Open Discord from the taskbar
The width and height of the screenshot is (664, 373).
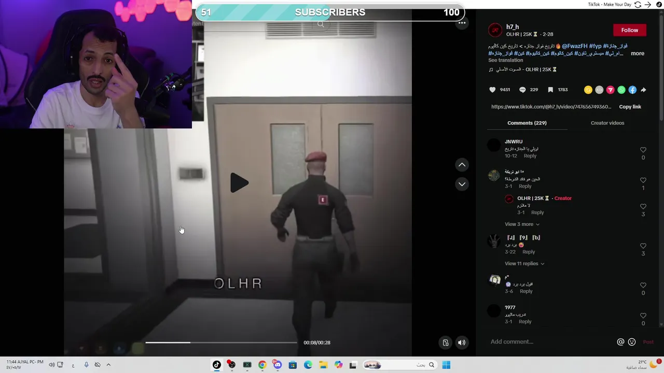[x=278, y=365]
